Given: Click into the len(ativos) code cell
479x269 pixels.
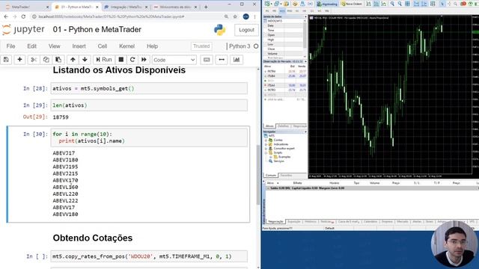Looking at the screenshot, I should [x=149, y=105].
